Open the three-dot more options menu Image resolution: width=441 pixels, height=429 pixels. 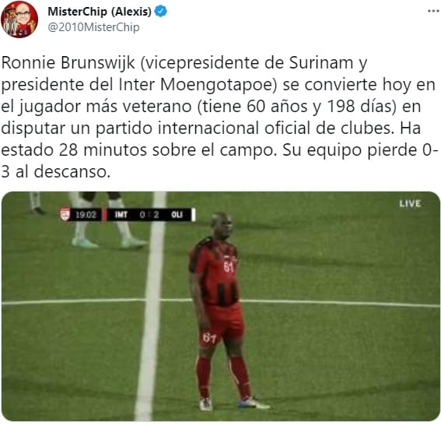(x=433, y=11)
